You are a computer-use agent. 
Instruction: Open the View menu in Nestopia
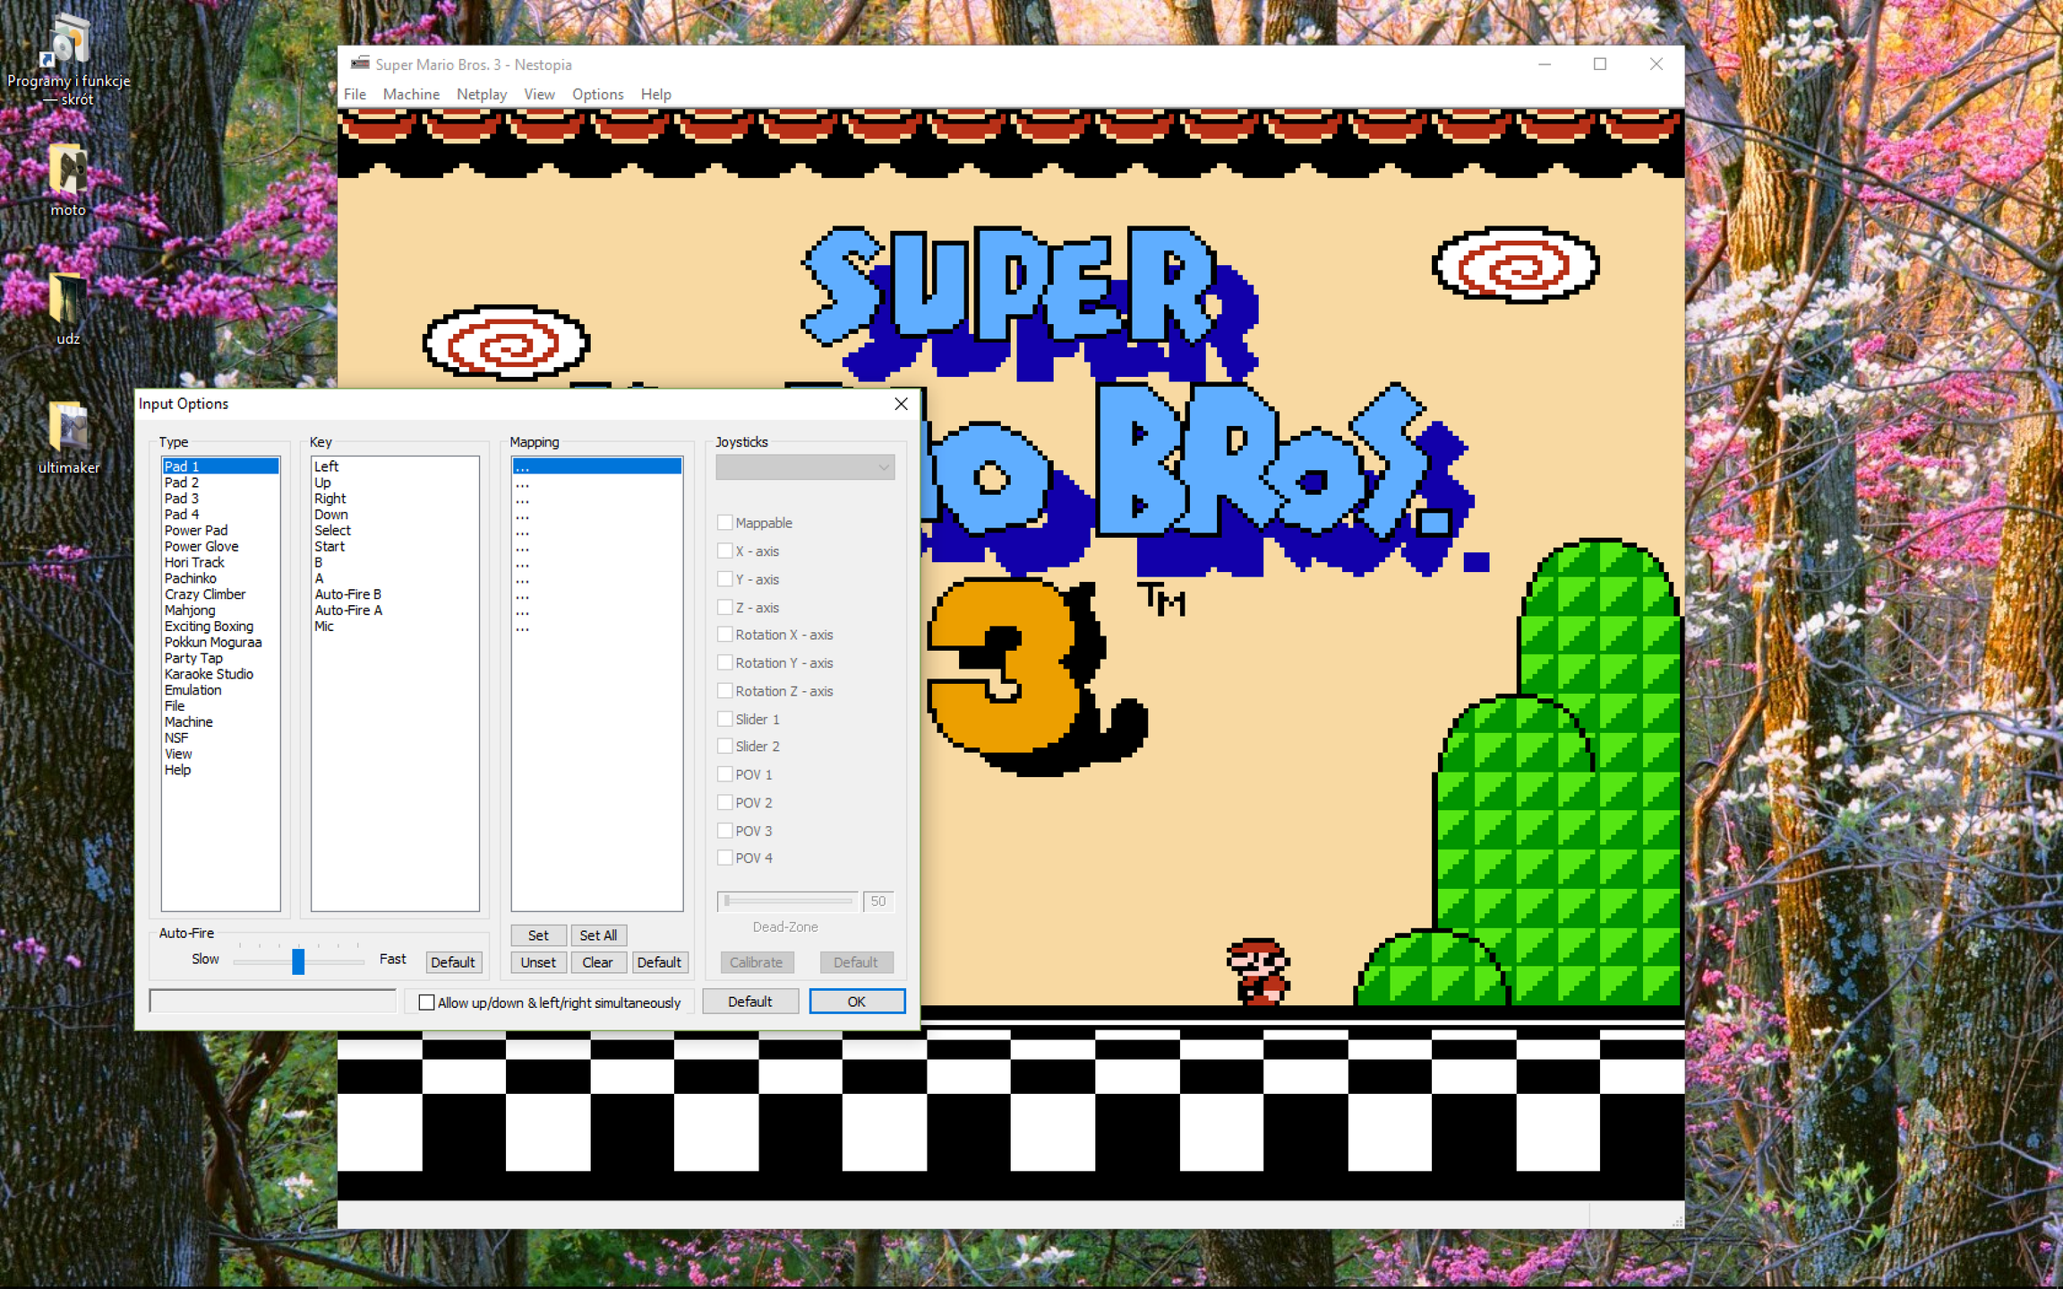coord(539,94)
